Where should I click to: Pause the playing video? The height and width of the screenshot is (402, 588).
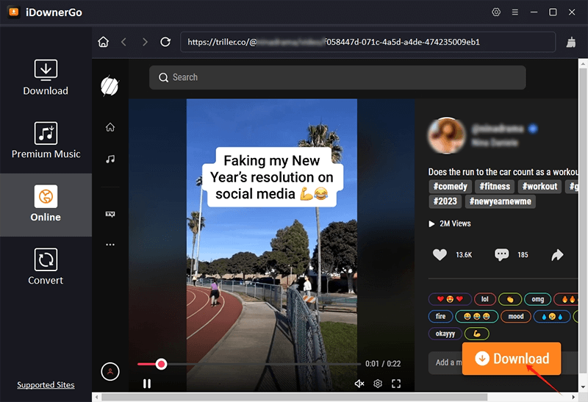point(147,384)
